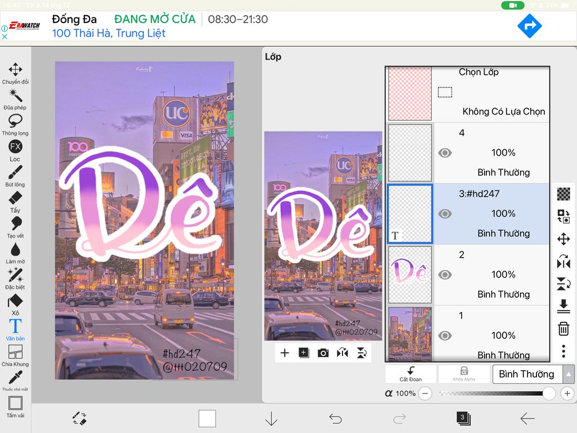Open the FX Lọc filter tool
Viewport: 577px width, 433px height.
pyautogui.click(x=15, y=151)
